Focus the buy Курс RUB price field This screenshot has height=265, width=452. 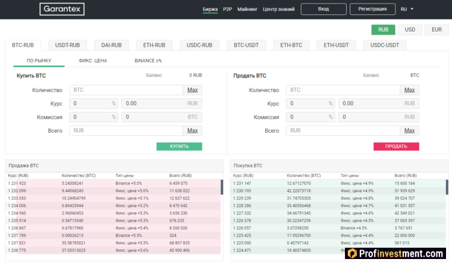162,104
